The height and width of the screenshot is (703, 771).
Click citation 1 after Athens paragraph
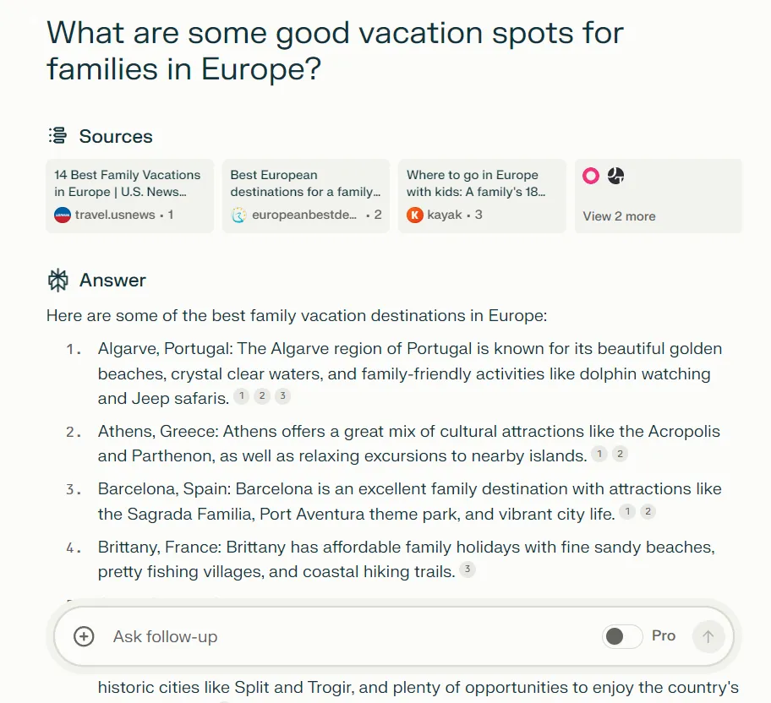[599, 454]
